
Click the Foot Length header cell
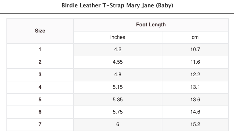click(151, 24)
